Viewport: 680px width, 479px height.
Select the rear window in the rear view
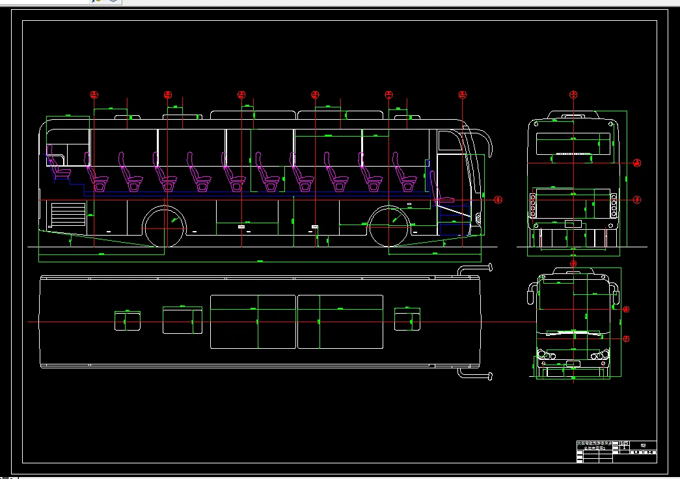(x=573, y=144)
